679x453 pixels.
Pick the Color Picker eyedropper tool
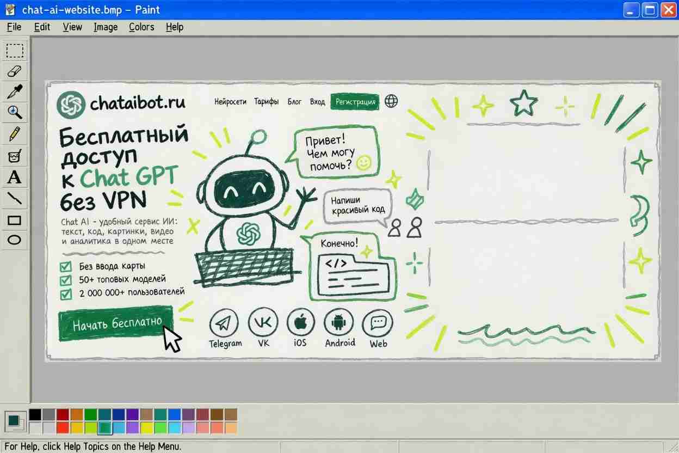[x=15, y=91]
